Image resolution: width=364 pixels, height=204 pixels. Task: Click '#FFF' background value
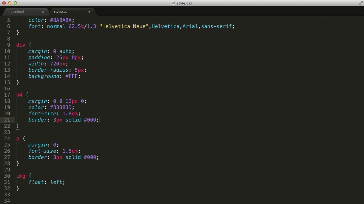click(x=71, y=76)
